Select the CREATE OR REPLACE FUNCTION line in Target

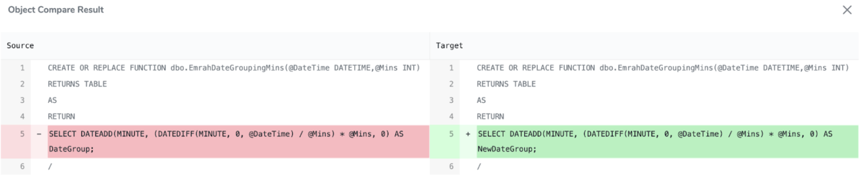662,68
